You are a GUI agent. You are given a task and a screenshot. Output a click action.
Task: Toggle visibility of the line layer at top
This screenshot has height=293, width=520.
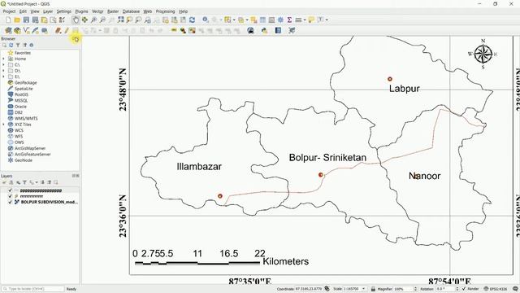tap(10, 190)
